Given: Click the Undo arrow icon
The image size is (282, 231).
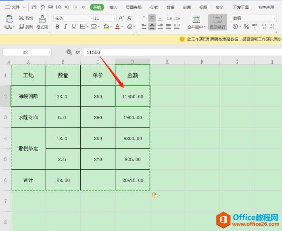Looking at the screenshot, I should pyautogui.click(x=67, y=7).
